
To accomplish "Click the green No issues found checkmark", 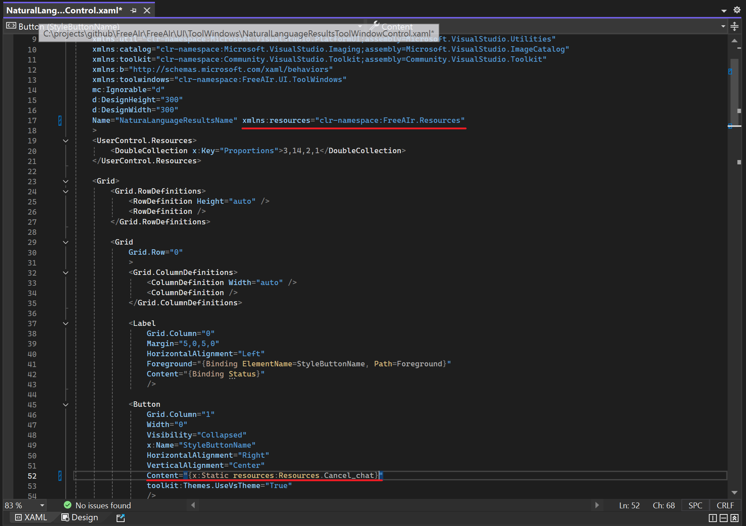I will pyautogui.click(x=68, y=505).
